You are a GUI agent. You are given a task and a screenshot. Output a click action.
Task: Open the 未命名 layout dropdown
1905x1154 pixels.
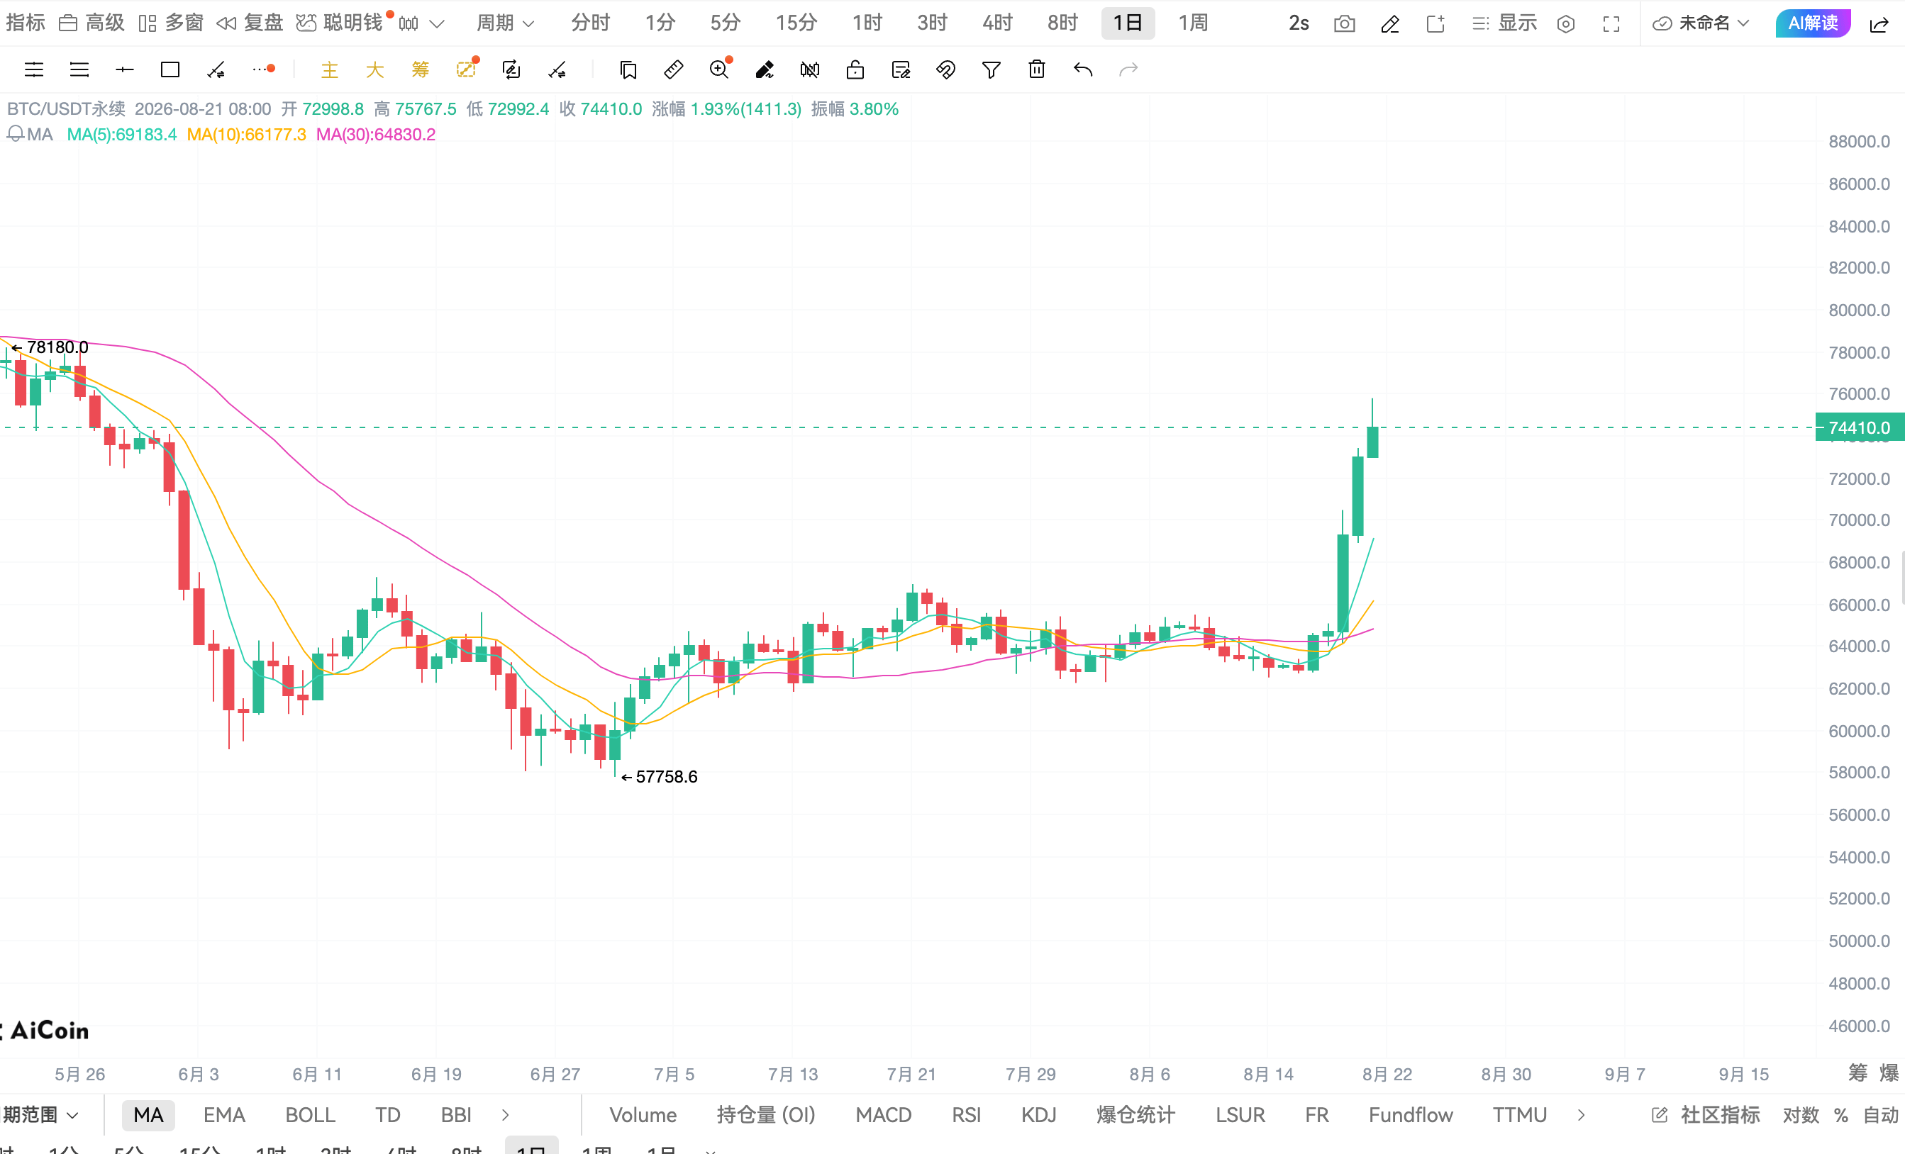pyautogui.click(x=1701, y=23)
